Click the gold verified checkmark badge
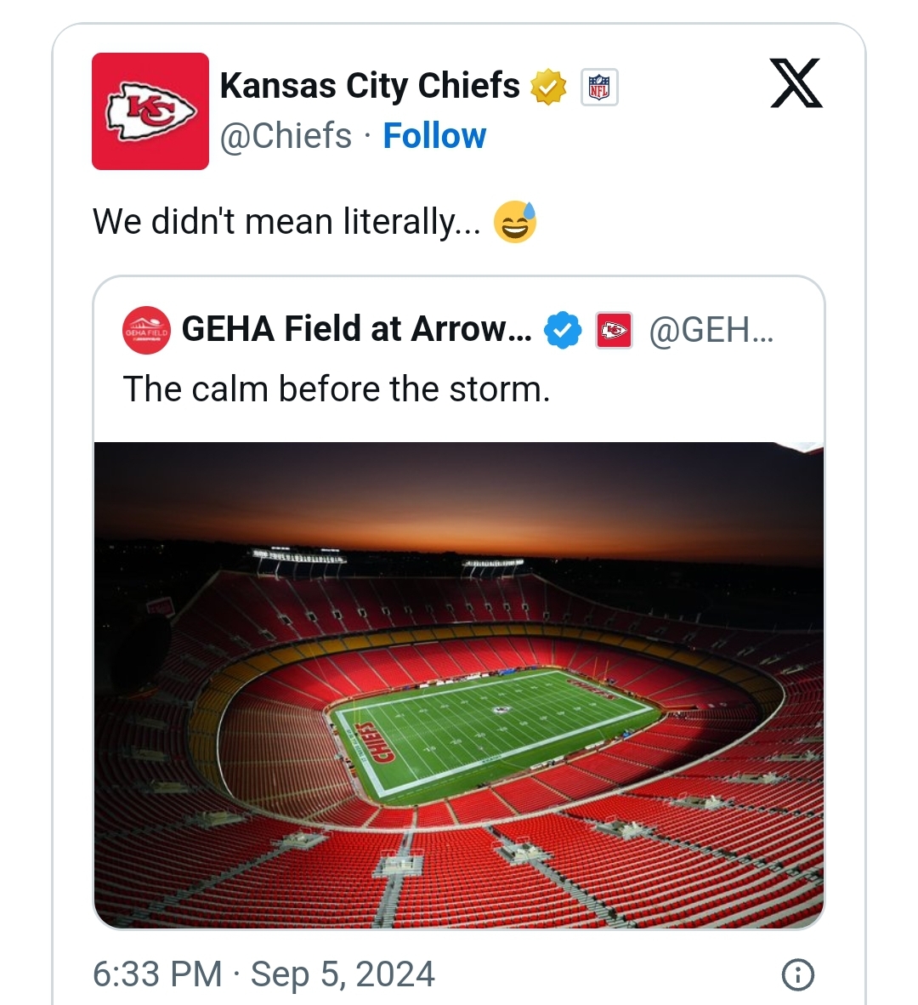This screenshot has height=1005, width=918. point(548,87)
